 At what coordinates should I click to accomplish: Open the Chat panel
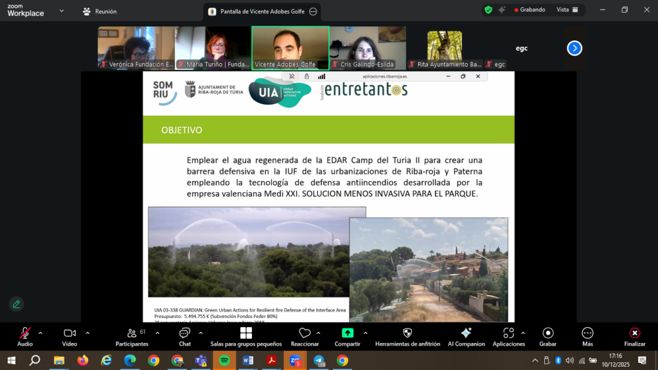click(x=184, y=337)
